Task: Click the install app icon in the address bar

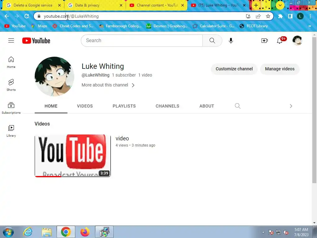Action: pyautogui.click(x=248, y=16)
